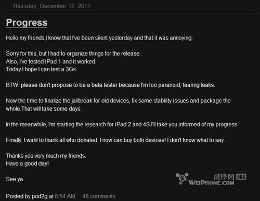Click the Have a good day line

[28, 164]
